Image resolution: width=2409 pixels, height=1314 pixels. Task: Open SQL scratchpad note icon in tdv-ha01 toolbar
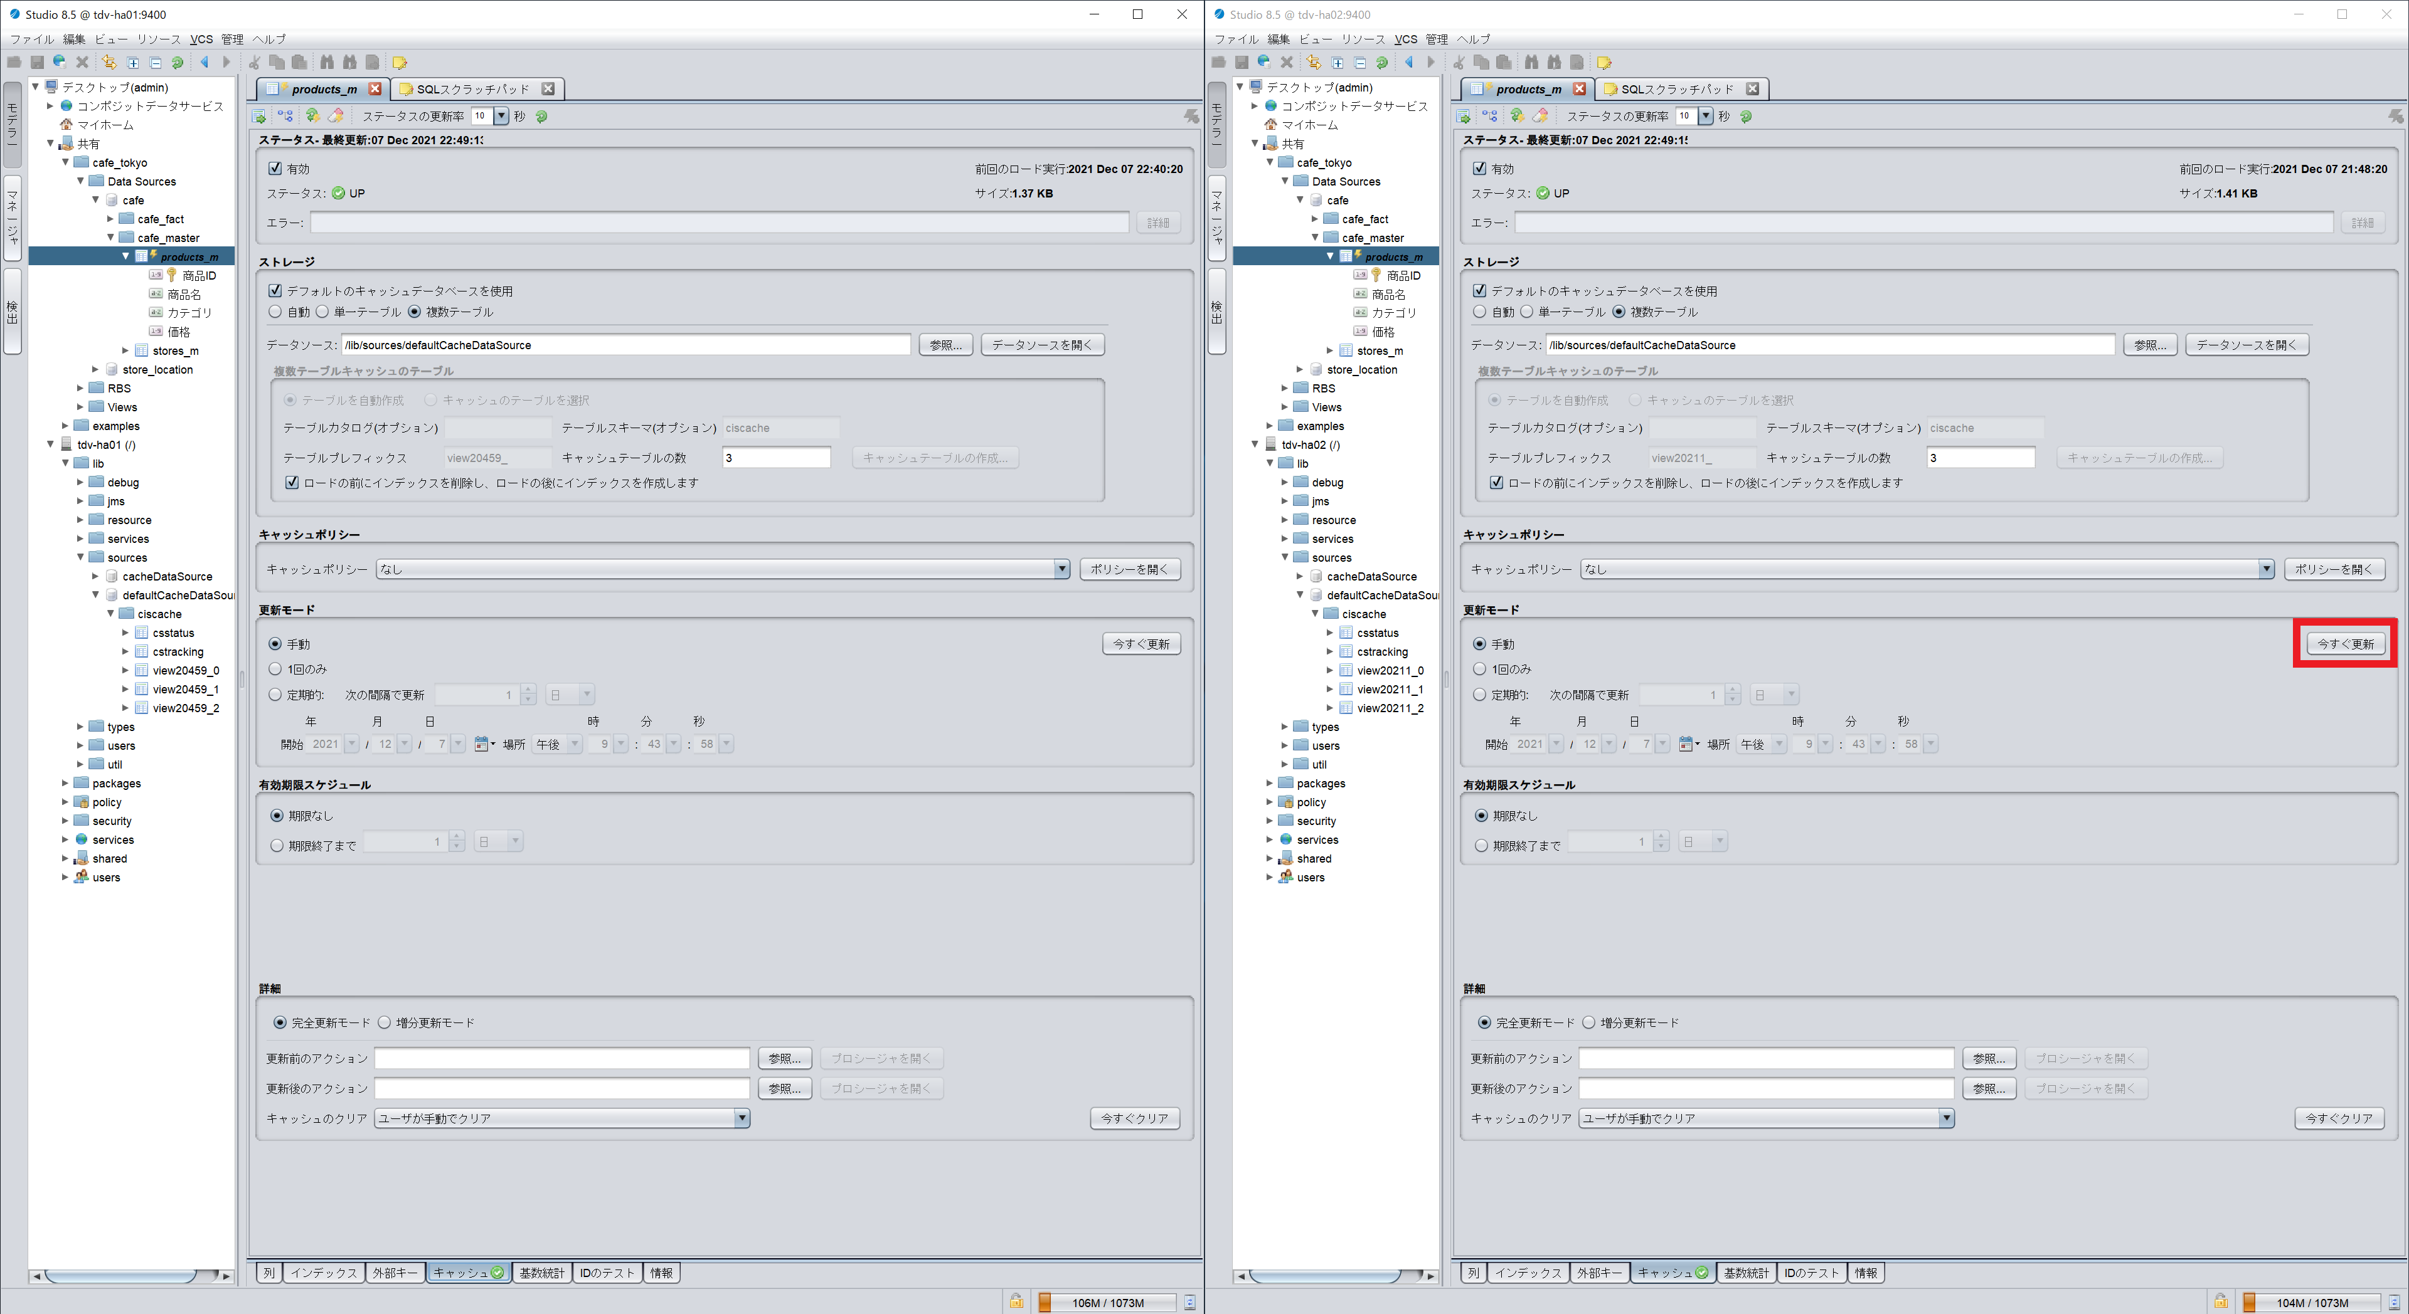coord(400,63)
